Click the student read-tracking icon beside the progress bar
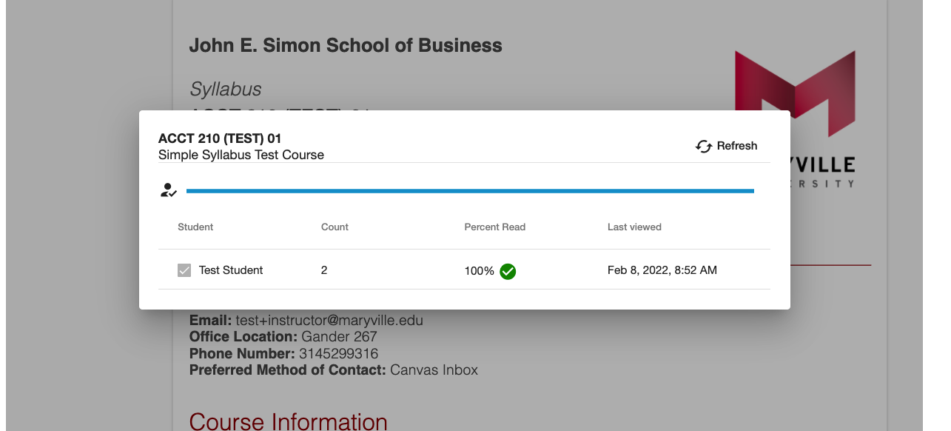Viewport: 951px width, 431px height. coord(169,190)
